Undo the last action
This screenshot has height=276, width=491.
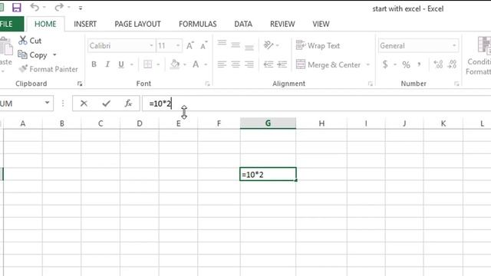(35, 7)
